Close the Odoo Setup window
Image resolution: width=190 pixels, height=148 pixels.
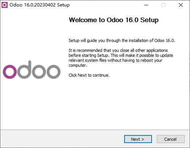181,5
